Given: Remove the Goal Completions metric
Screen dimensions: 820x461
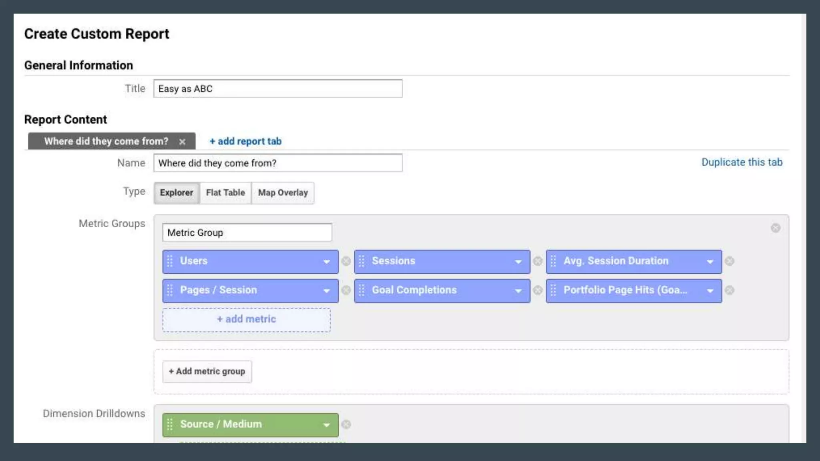Looking at the screenshot, I should pyautogui.click(x=538, y=291).
